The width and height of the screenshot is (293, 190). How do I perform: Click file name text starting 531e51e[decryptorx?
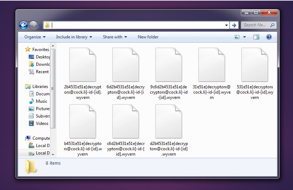(x=255, y=92)
